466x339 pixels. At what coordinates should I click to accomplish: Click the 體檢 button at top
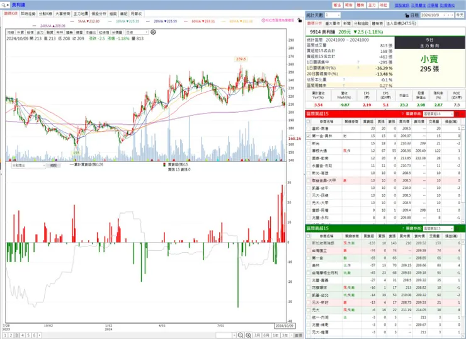click(x=360, y=5)
